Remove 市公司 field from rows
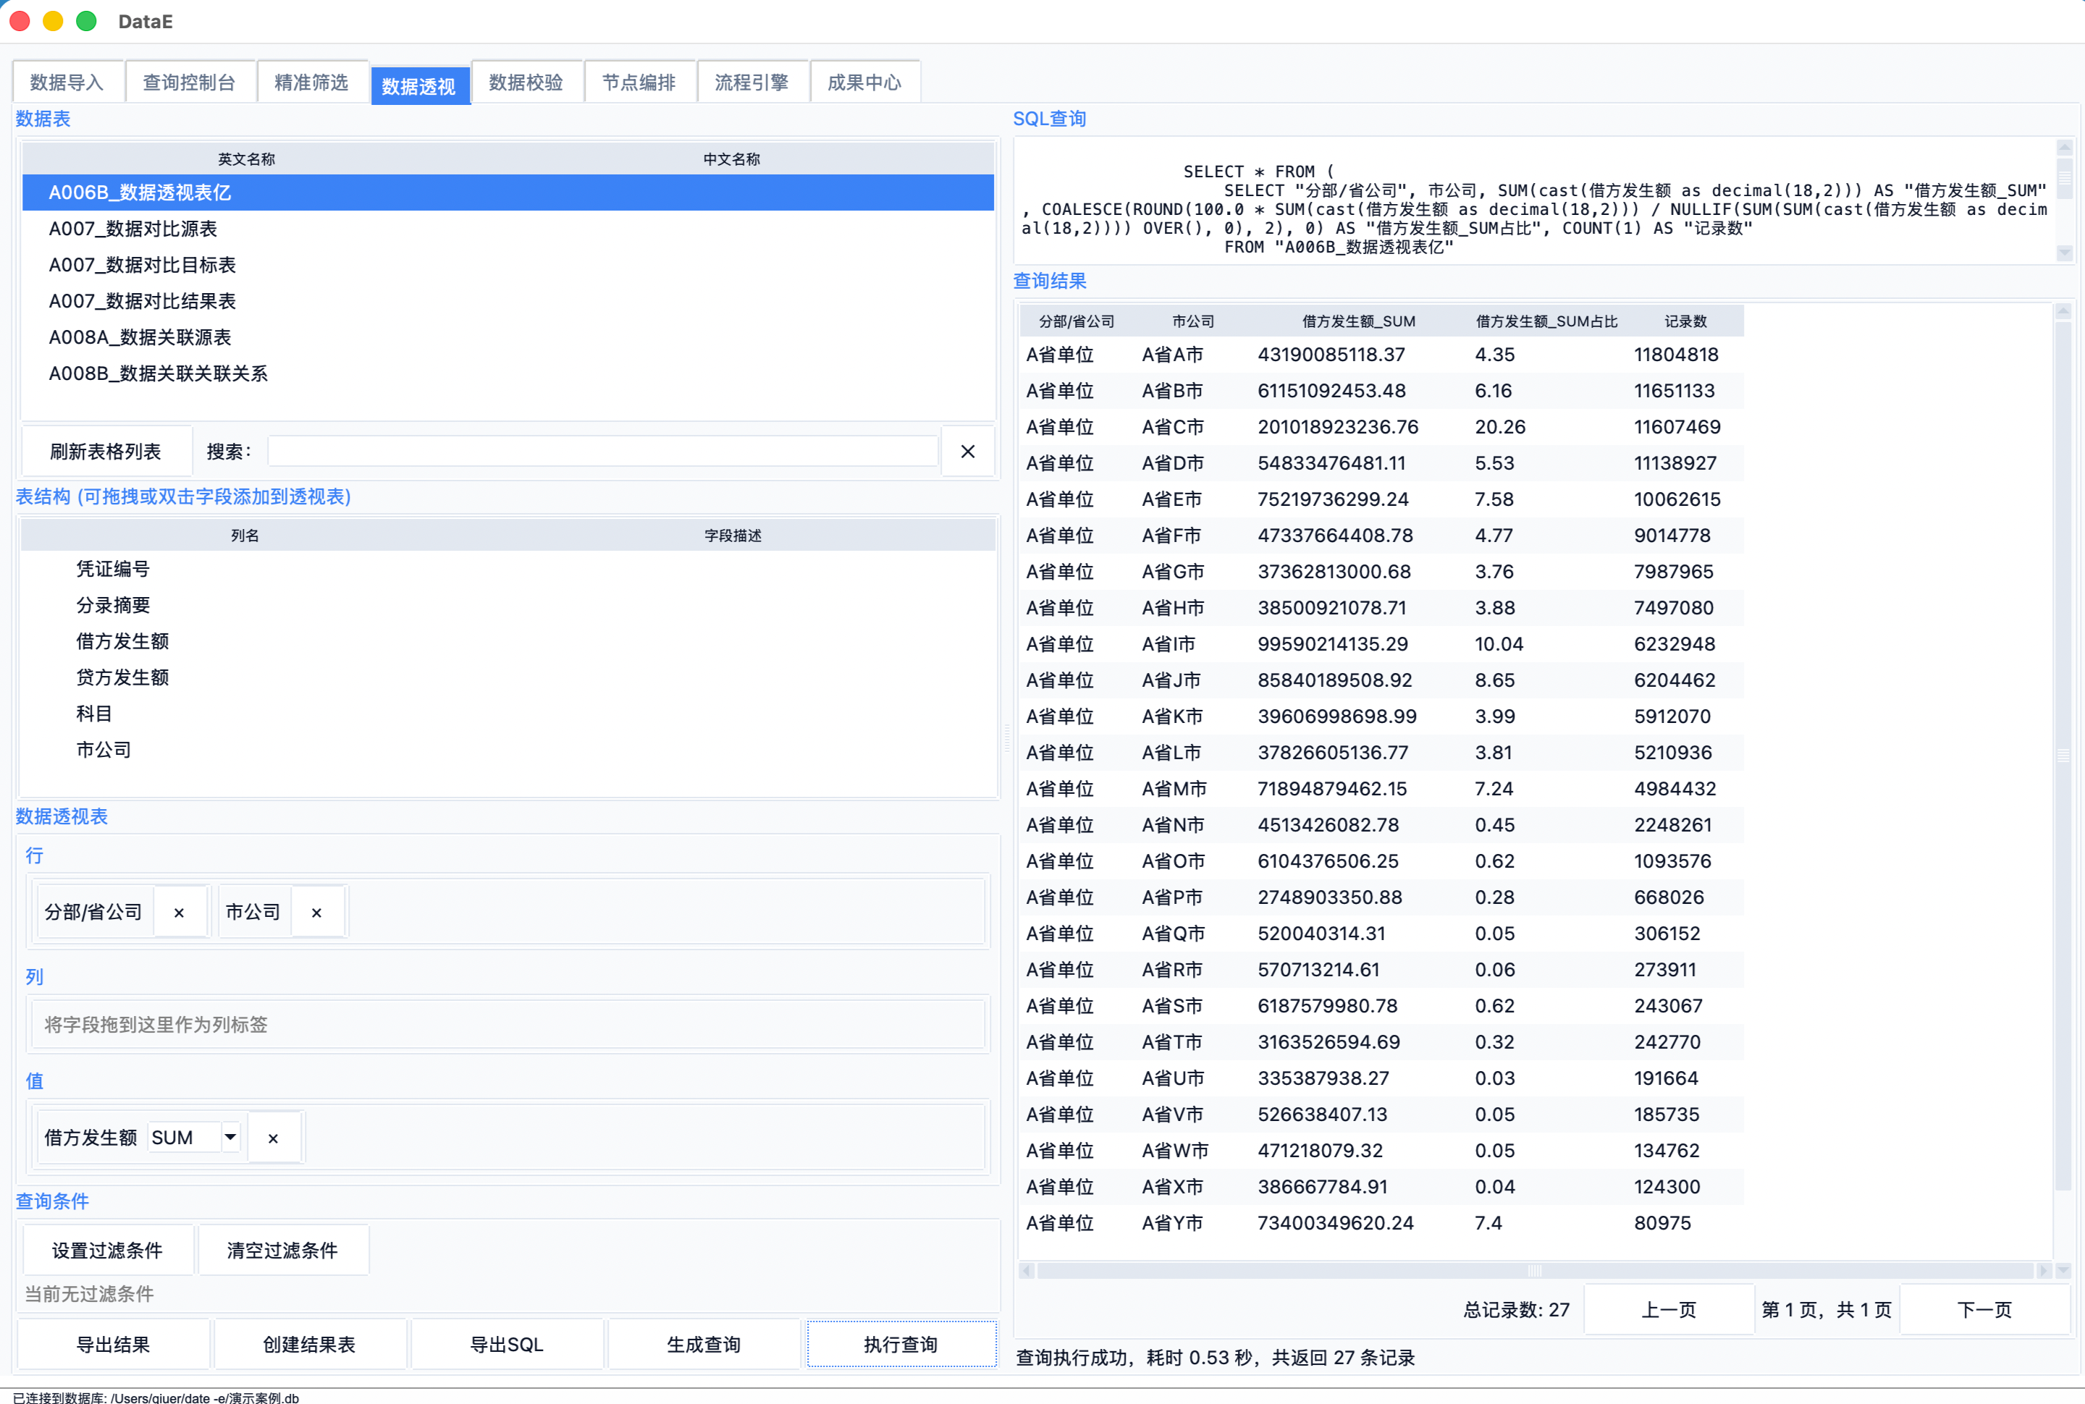Screen dimensions: 2085x1404 (x=316, y=913)
